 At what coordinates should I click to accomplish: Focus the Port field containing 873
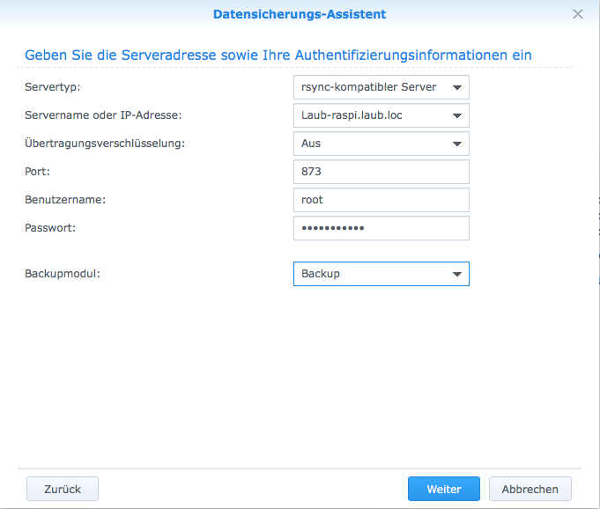[381, 172]
